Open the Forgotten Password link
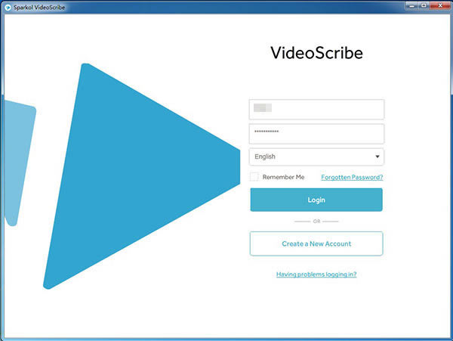 tap(352, 177)
